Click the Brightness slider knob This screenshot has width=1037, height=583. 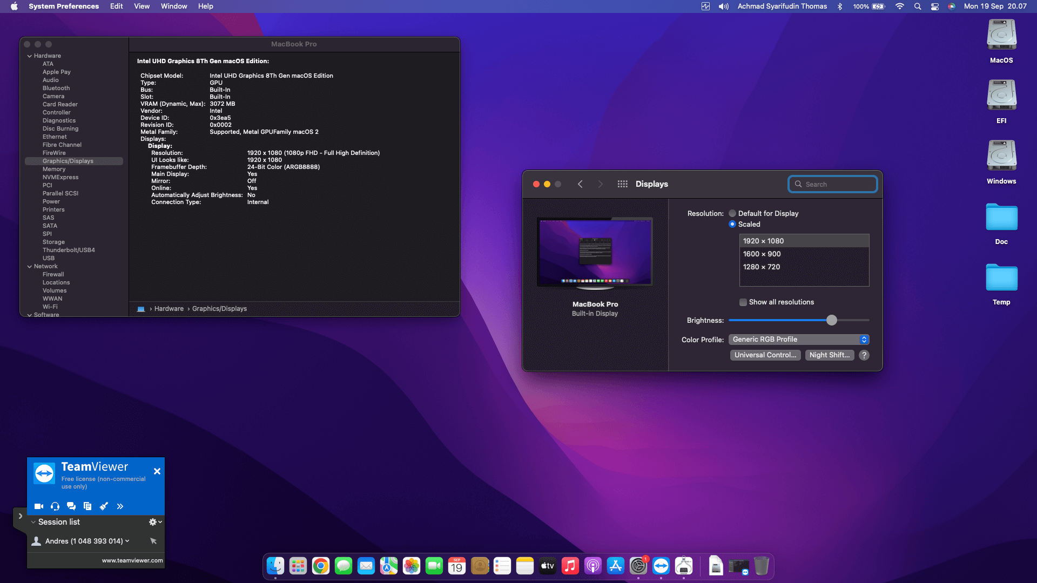coord(832,321)
